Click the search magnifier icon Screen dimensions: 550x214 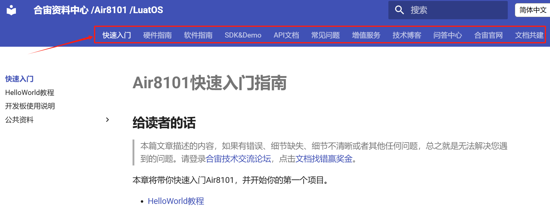399,10
